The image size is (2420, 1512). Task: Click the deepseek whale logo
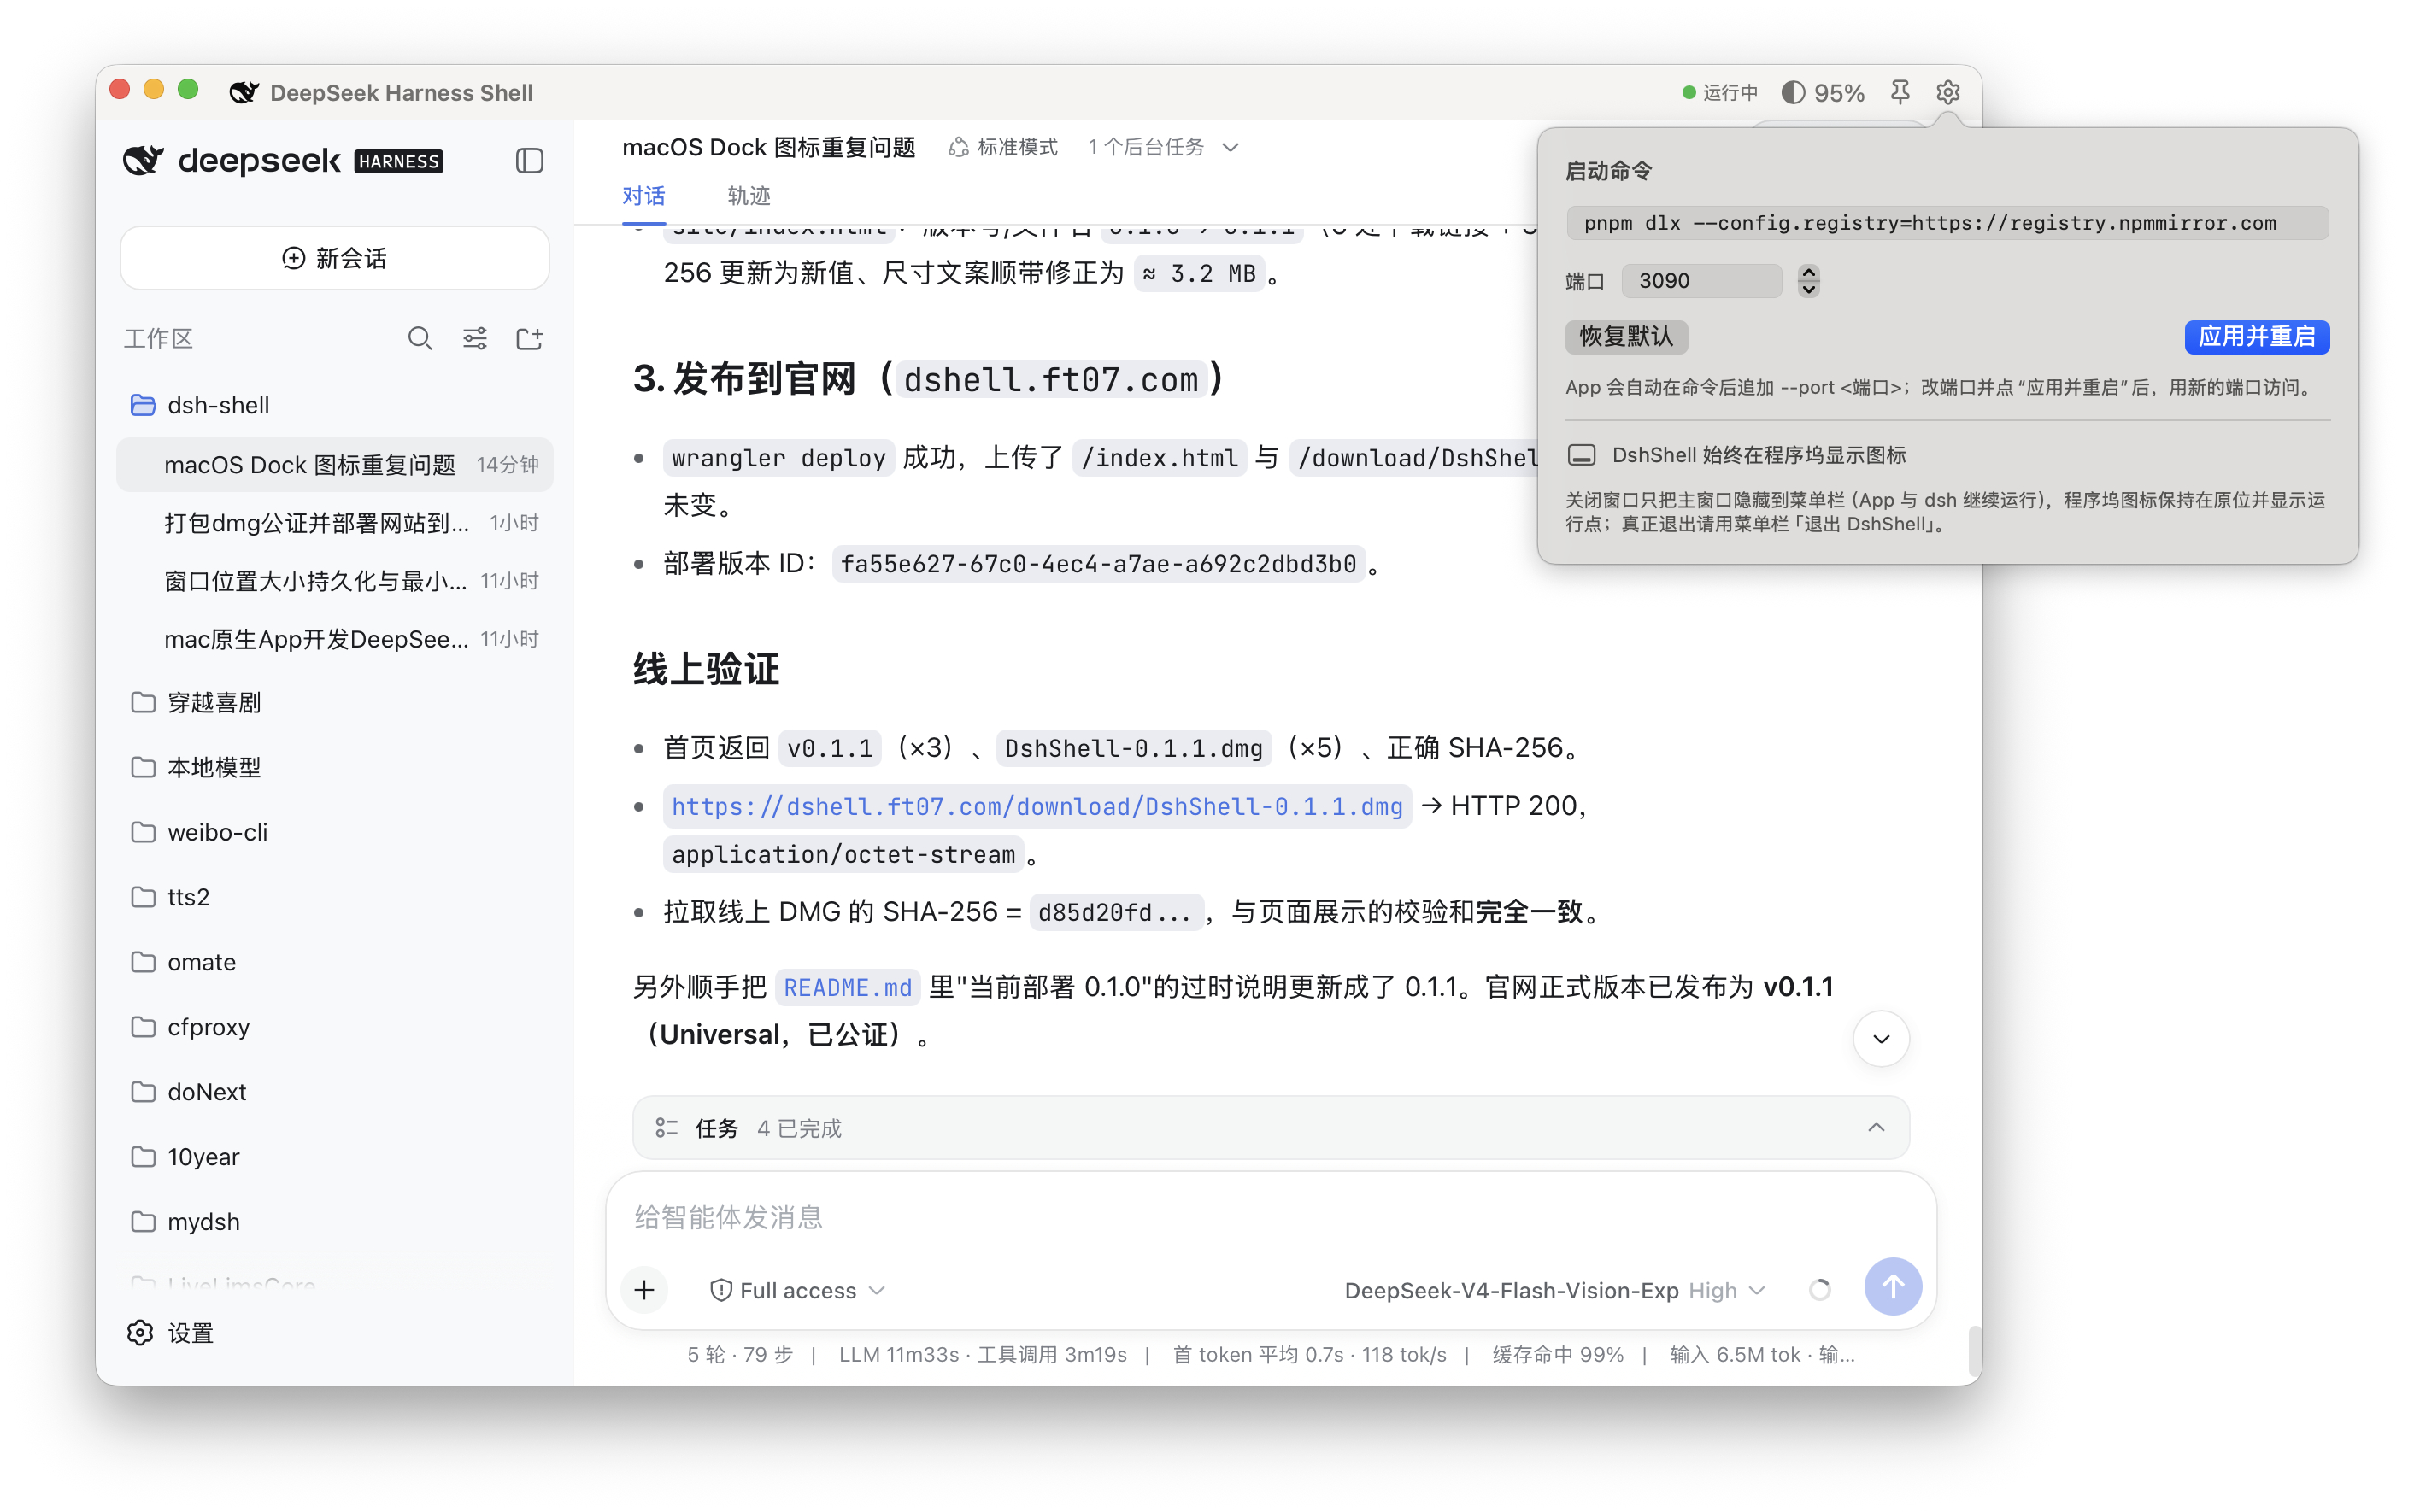[x=143, y=160]
